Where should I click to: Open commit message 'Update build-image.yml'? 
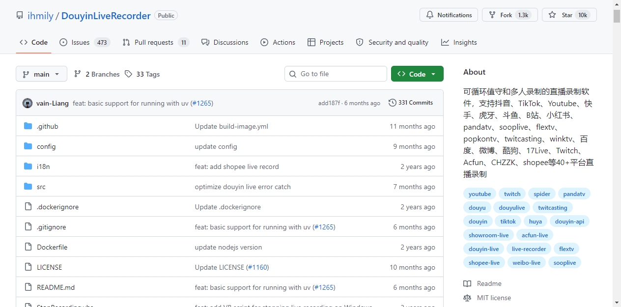(x=231, y=126)
